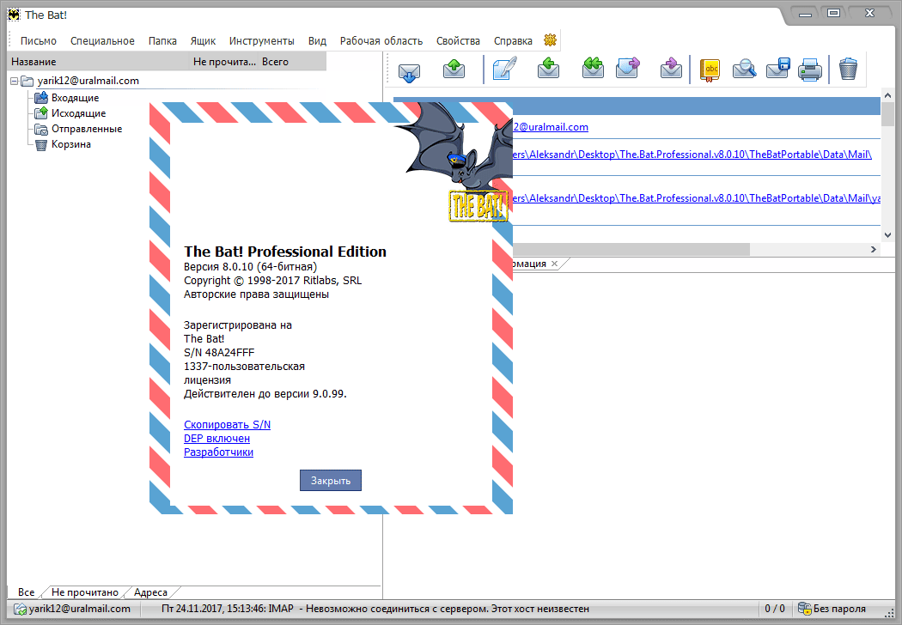Open the Письмо menu

[x=39, y=41]
